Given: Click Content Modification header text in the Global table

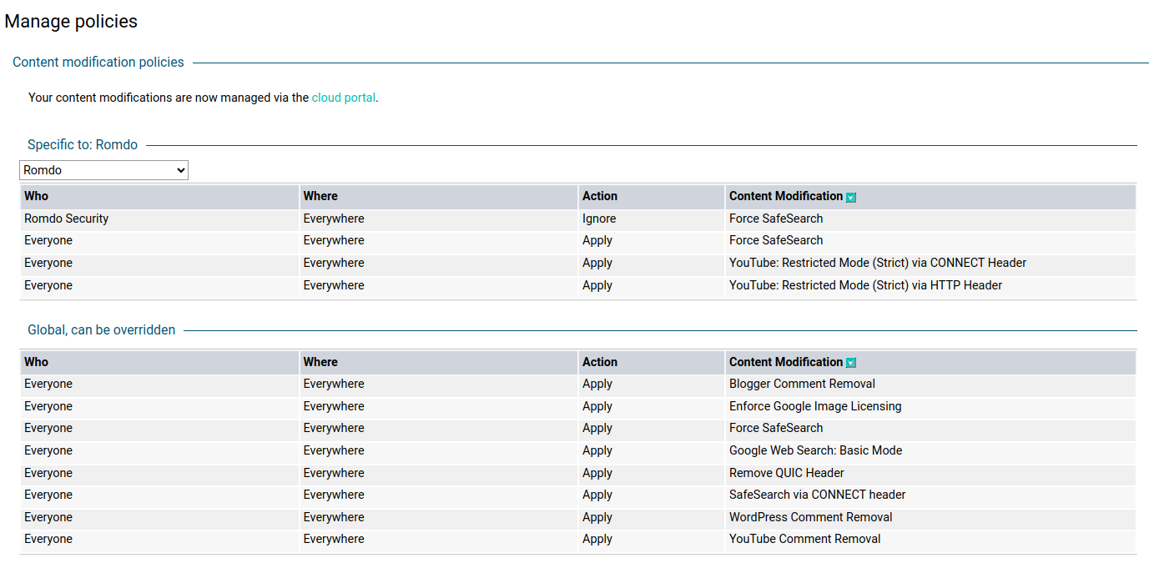Looking at the screenshot, I should point(786,362).
